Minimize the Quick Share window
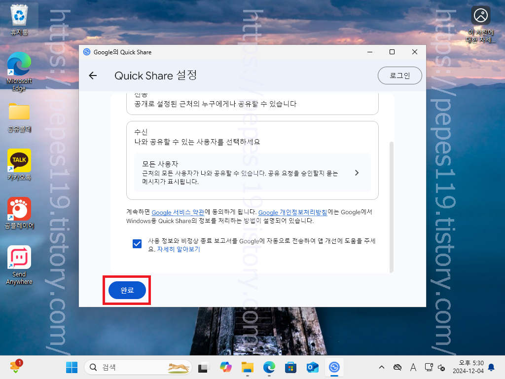Viewport: 505px width, 379px height. (370, 52)
